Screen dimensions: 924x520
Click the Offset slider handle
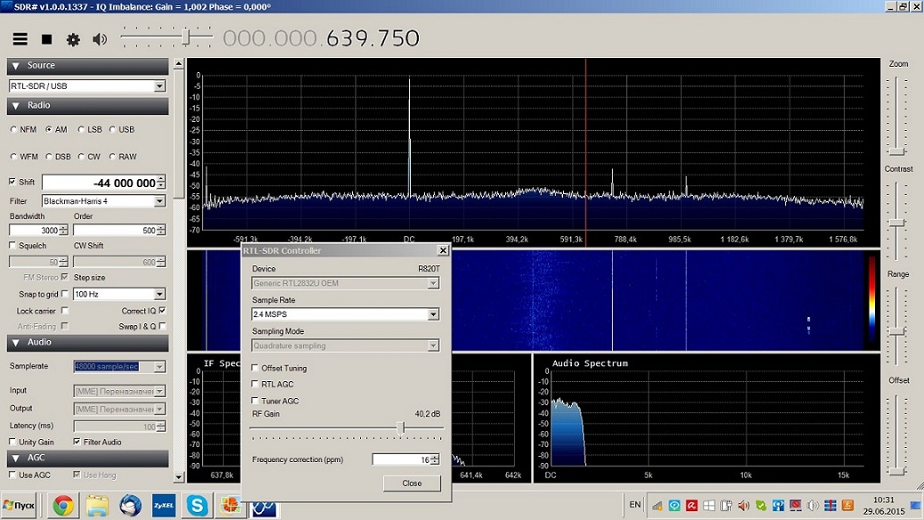coord(897,471)
